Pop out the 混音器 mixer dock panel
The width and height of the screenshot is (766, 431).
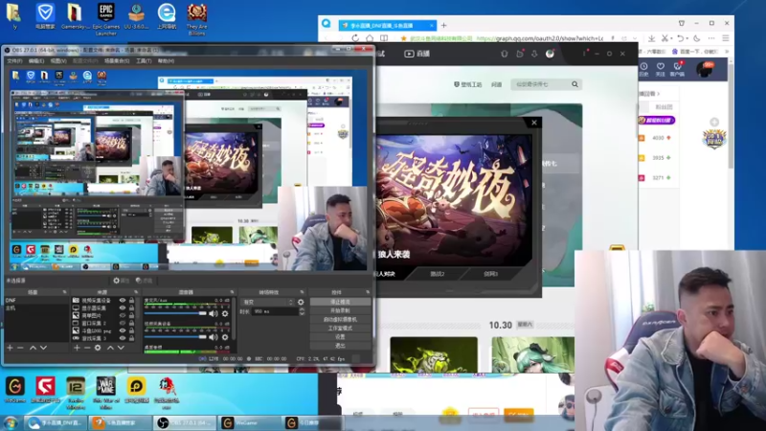pyautogui.click(x=232, y=292)
